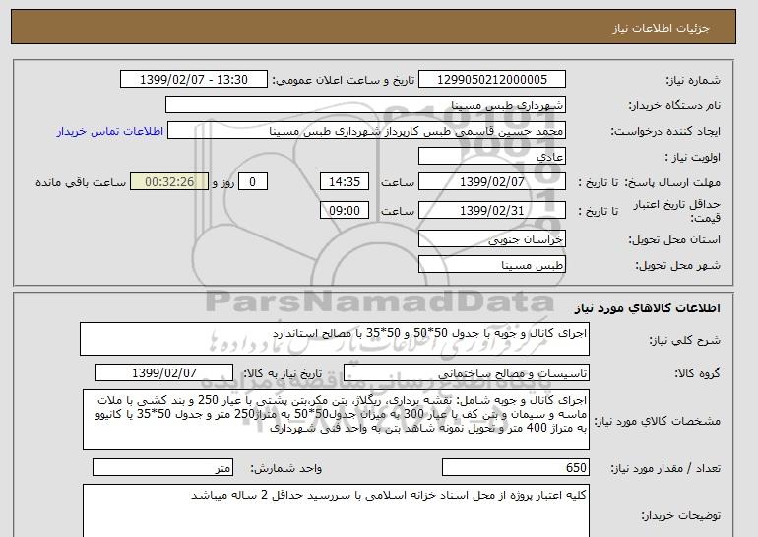Click the label تاریخ نیاز به کالا
The width and height of the screenshot is (758, 537).
pyautogui.click(x=283, y=373)
